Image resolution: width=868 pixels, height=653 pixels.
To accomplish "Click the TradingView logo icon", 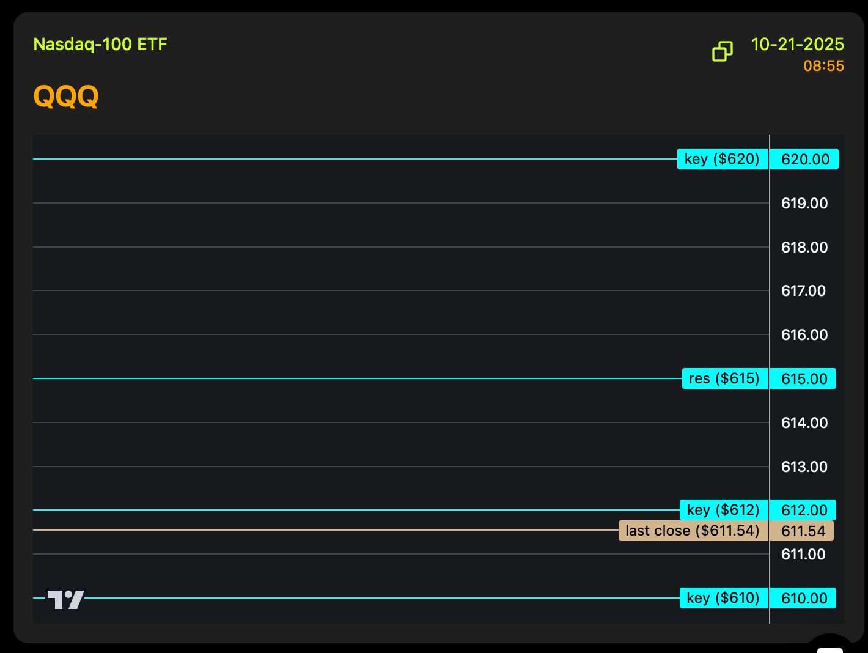I will (66, 599).
